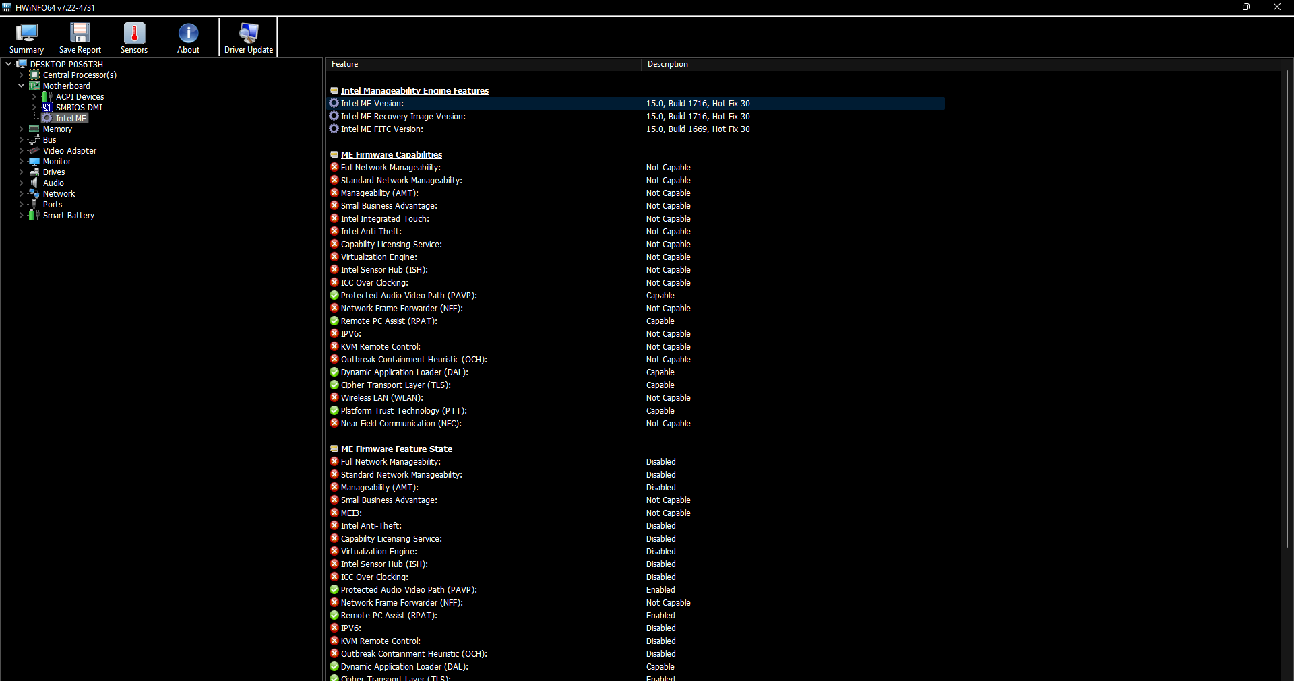1294x681 pixels.
Task: Open the Summary view
Action: tap(27, 38)
